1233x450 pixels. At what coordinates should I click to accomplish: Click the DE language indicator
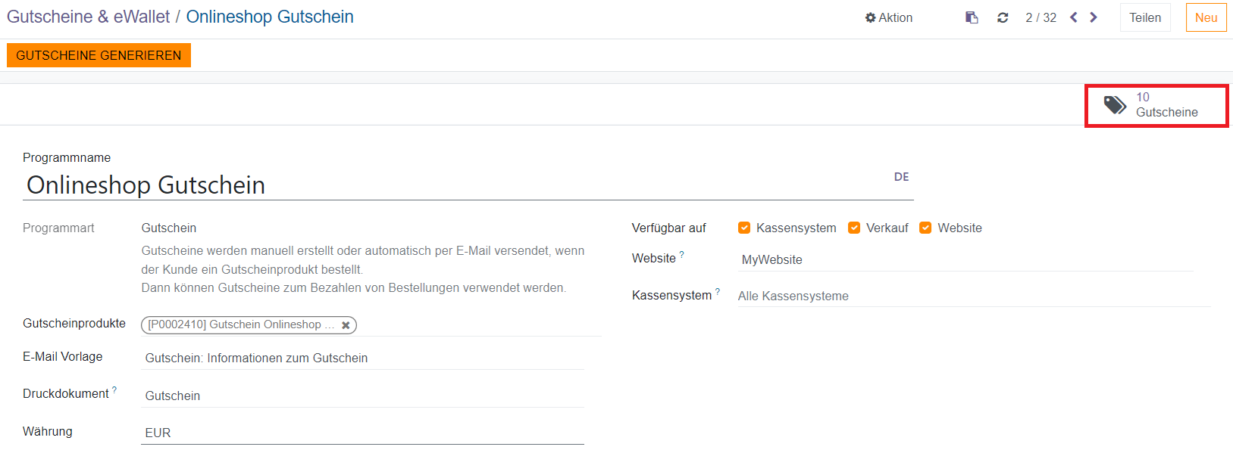901,177
